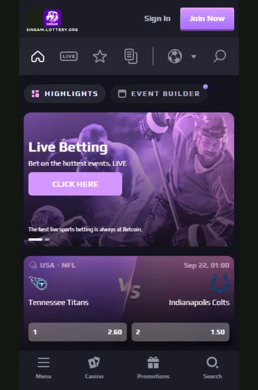
Task: Switch to the Highlights tab
Action: 65,94
